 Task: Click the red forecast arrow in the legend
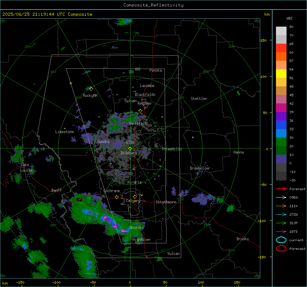click(x=281, y=189)
